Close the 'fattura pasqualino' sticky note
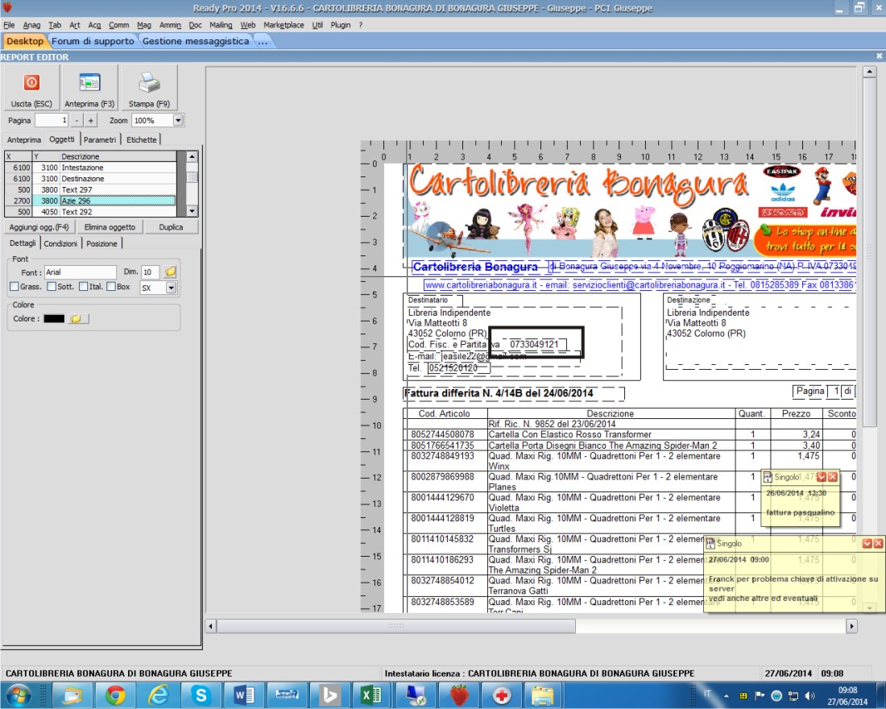The height and width of the screenshot is (709, 886). tap(832, 477)
